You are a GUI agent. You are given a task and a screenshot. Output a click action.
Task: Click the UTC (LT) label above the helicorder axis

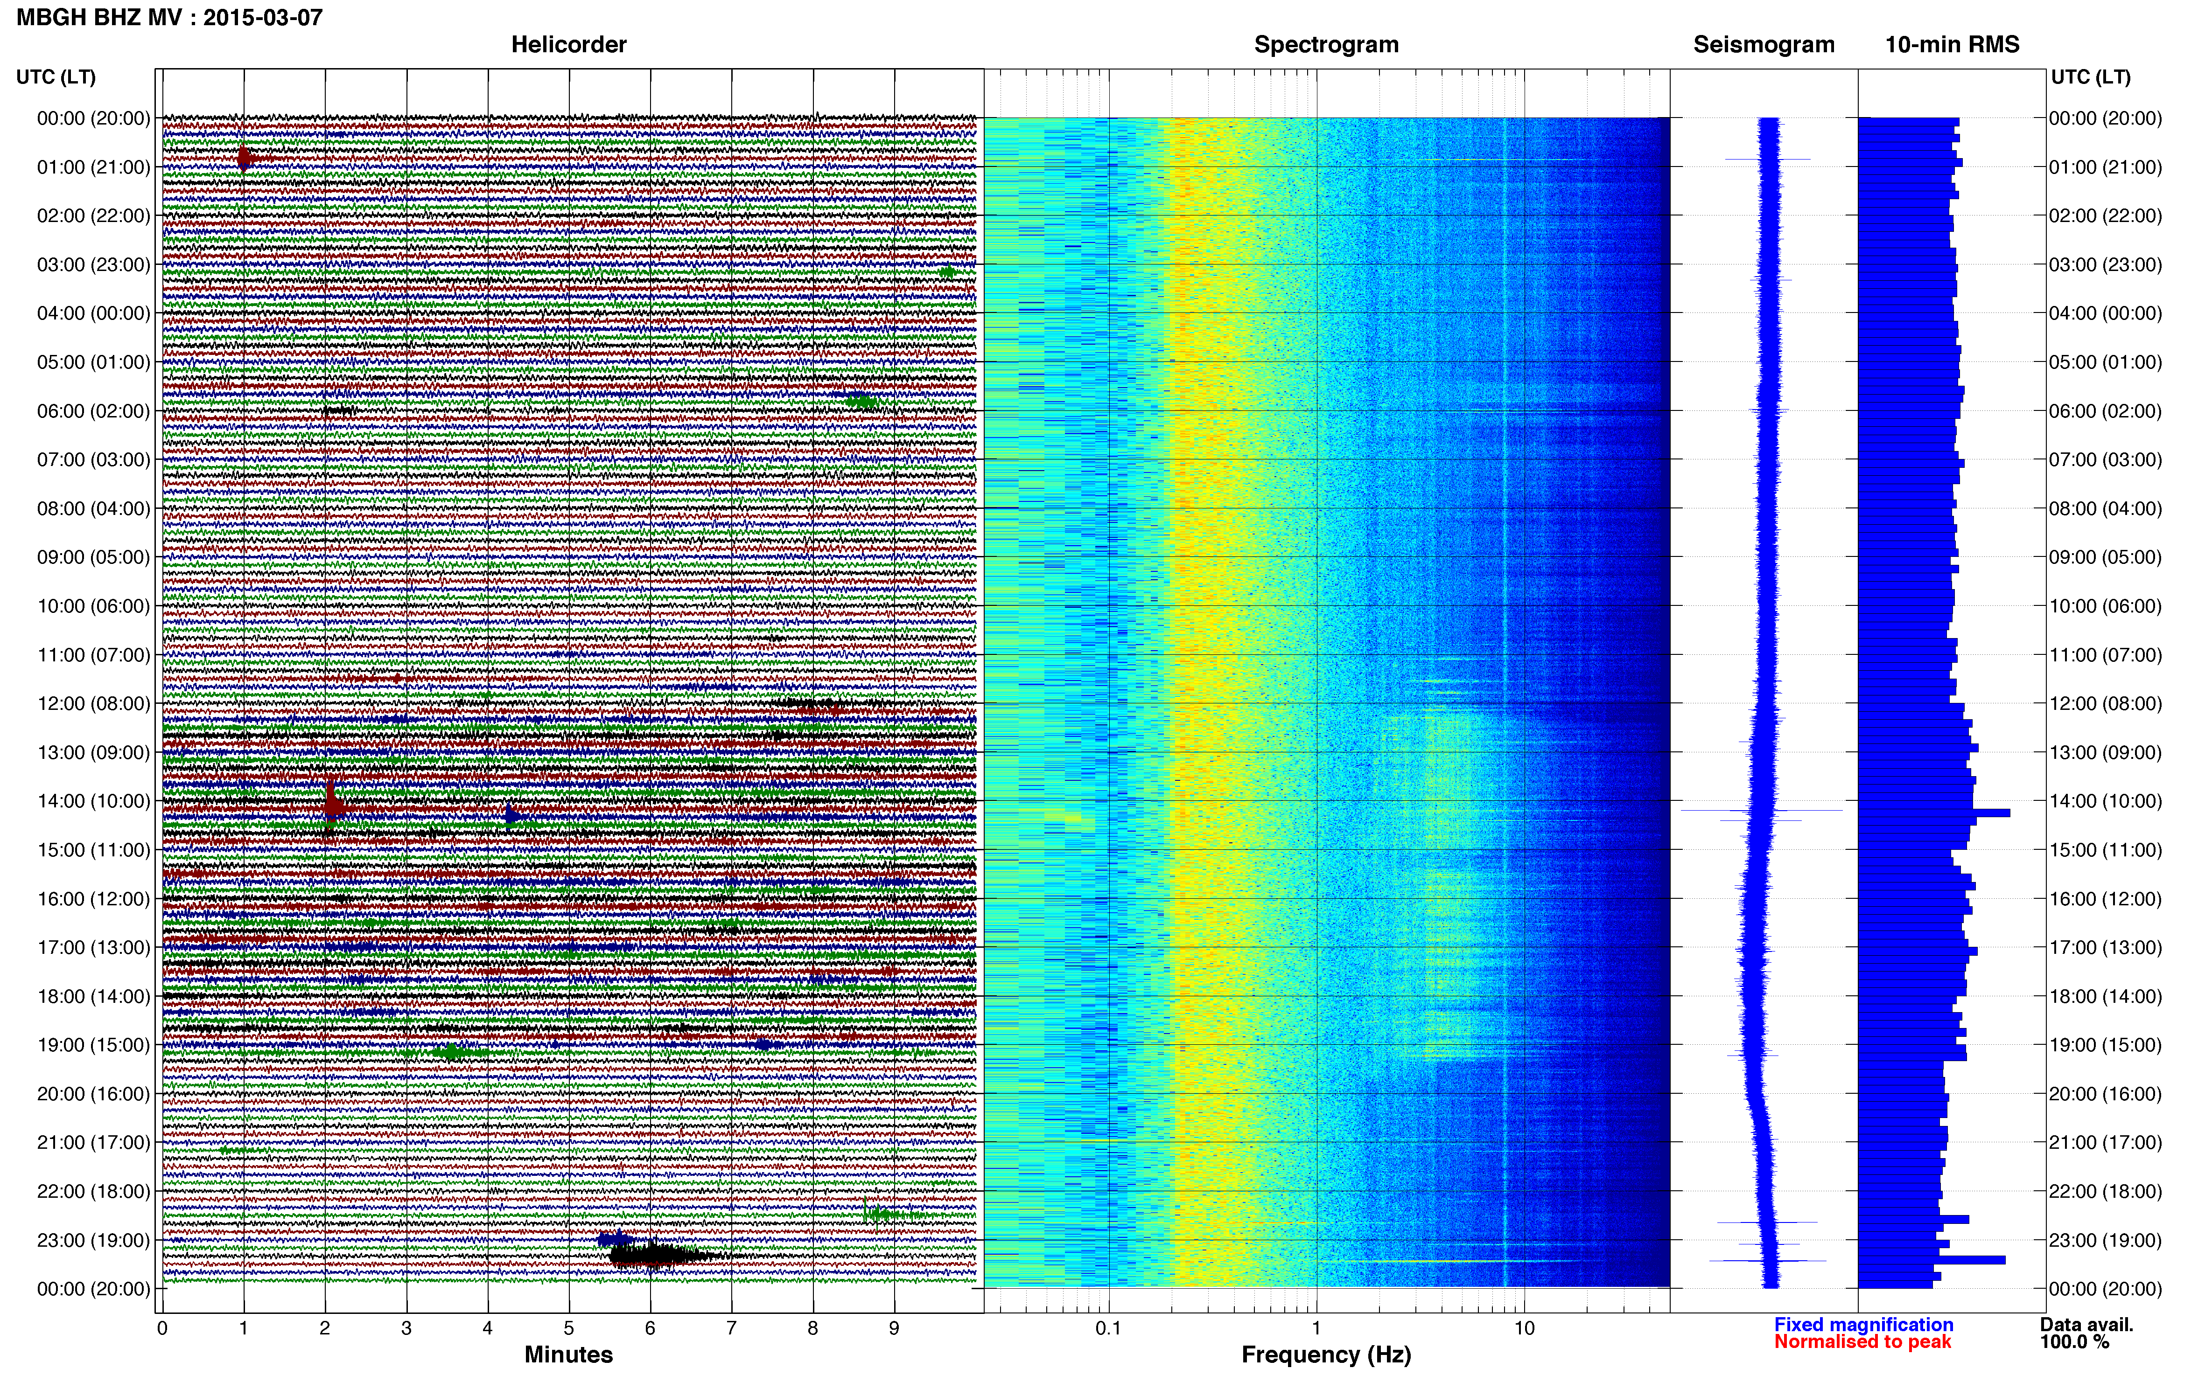(x=56, y=77)
